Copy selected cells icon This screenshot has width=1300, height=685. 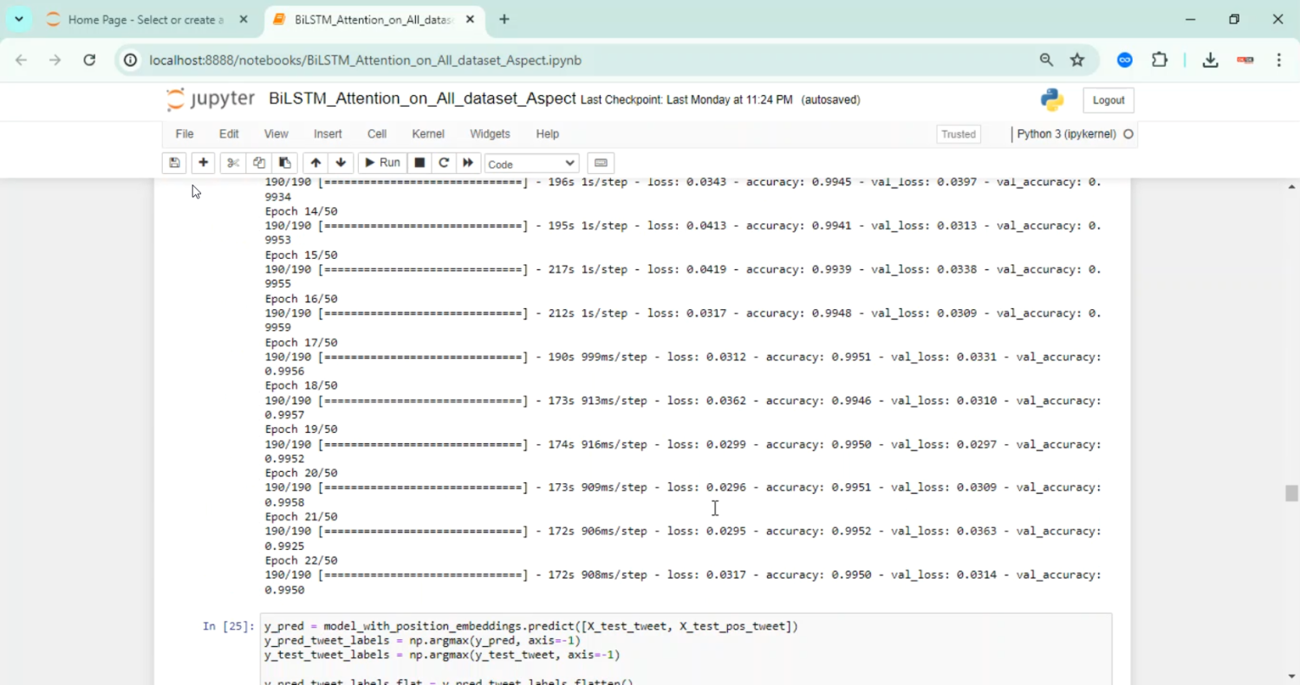[x=258, y=163]
